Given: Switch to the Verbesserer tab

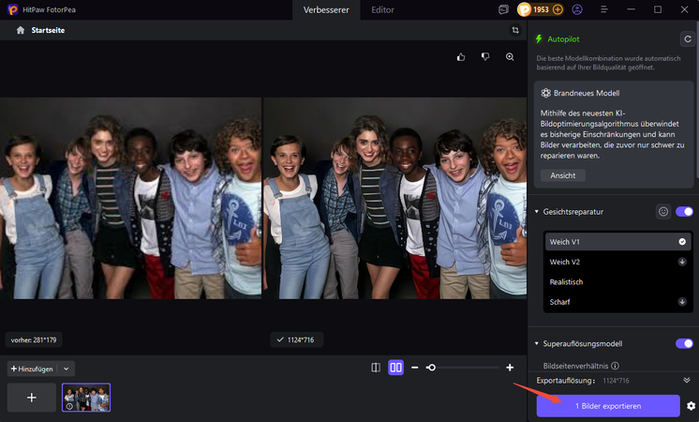Looking at the screenshot, I should [326, 10].
